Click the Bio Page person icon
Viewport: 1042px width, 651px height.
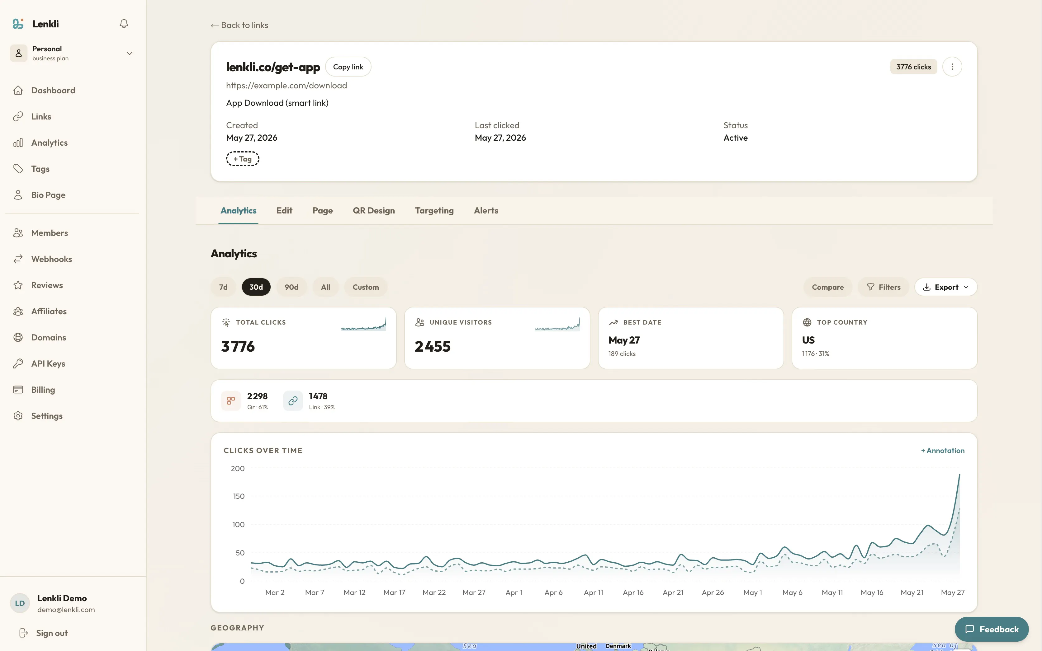tap(18, 195)
